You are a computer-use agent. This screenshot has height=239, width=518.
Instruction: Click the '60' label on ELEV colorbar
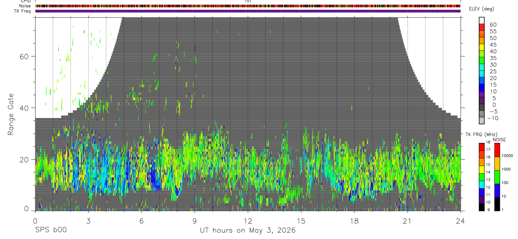493,25
